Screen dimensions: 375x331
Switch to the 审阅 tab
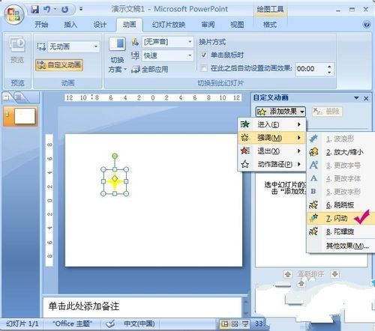coord(208,25)
